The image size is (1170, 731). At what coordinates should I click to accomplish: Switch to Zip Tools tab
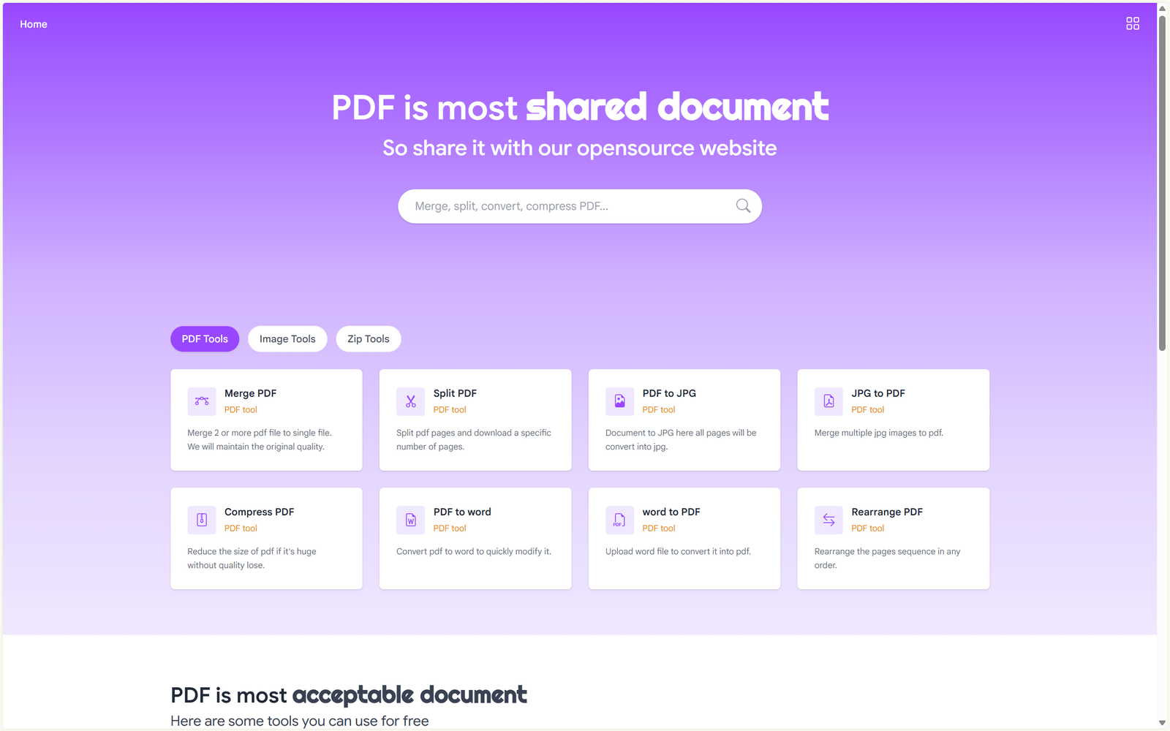pyautogui.click(x=369, y=339)
